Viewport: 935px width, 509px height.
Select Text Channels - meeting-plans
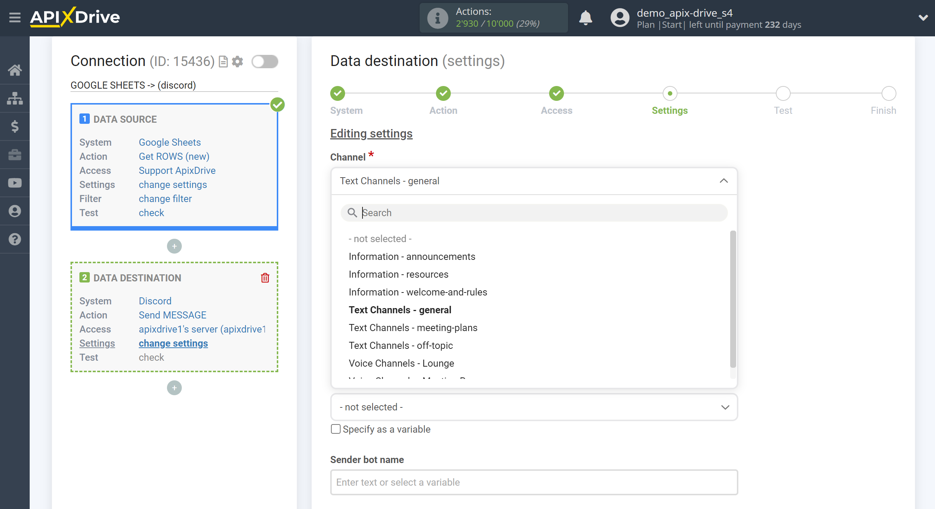click(413, 328)
